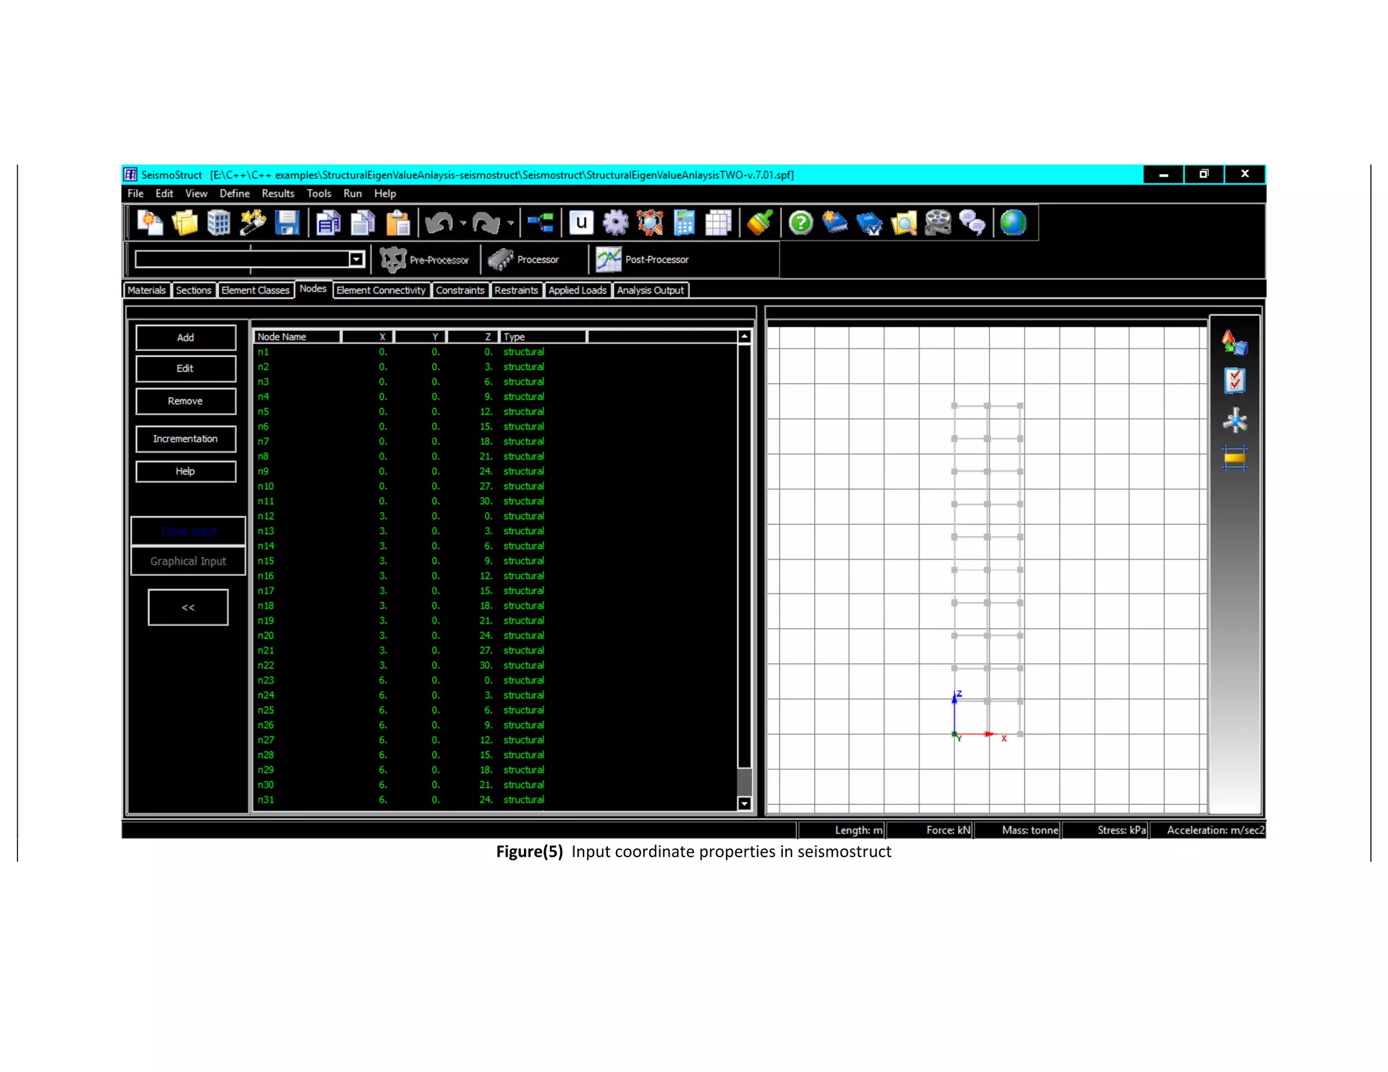This screenshot has height=1072, width=1388.
Task: Click the calculator icon in toolbar
Action: (684, 223)
